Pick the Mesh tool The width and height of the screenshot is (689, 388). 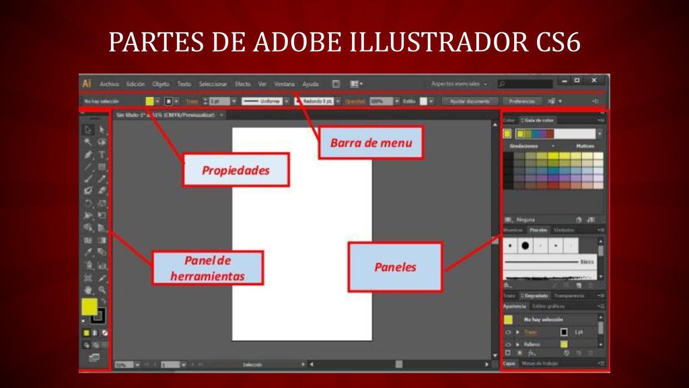point(88,240)
